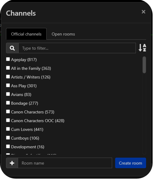
Task: Click the Create room button
Action: pos(130,163)
